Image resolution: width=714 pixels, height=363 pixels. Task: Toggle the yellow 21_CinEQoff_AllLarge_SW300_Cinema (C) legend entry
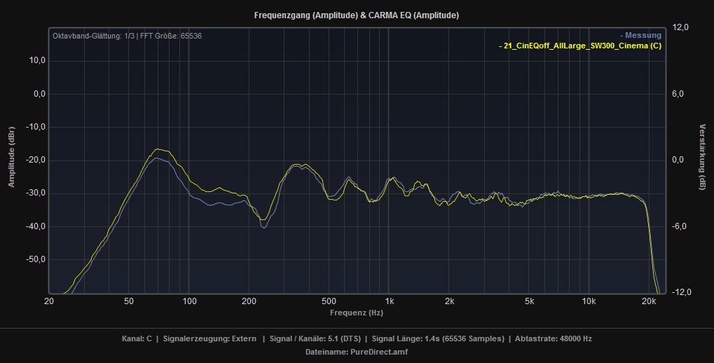pyautogui.click(x=579, y=46)
